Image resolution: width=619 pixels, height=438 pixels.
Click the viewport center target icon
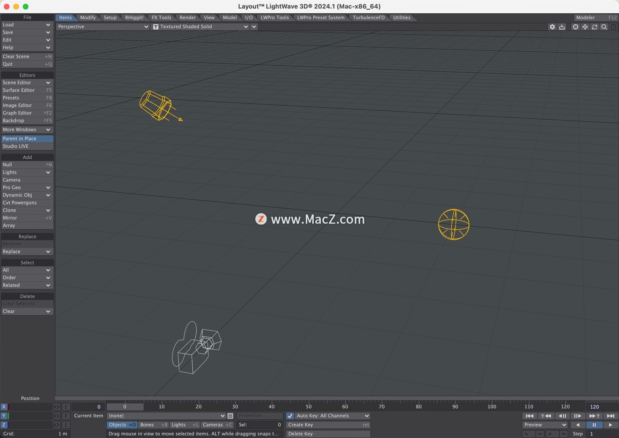(575, 27)
